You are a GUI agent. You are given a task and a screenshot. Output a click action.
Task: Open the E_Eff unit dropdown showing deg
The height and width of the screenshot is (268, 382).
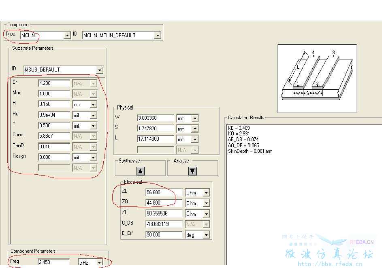pos(206,235)
